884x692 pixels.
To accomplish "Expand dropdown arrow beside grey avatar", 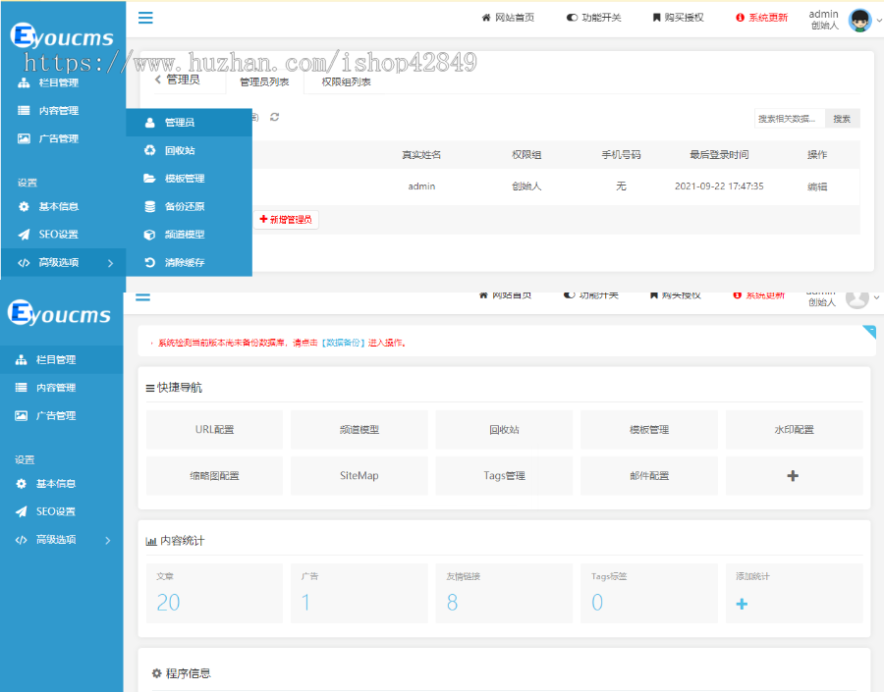I will (876, 297).
